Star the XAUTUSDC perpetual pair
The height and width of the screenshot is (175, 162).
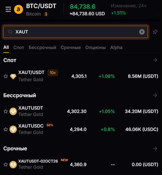[x=6, y=129]
